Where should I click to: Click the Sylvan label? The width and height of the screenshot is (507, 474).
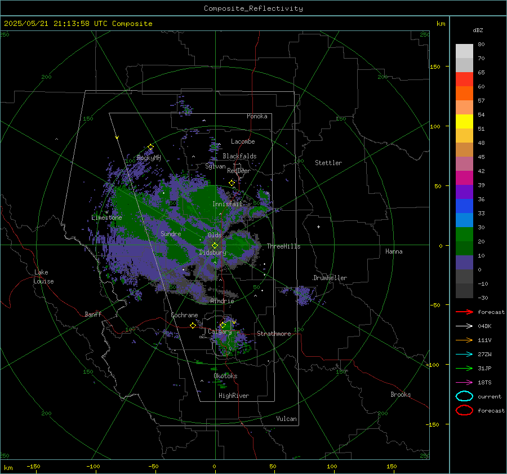pyautogui.click(x=215, y=166)
